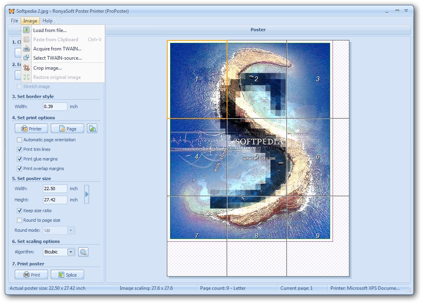The height and width of the screenshot is (303, 422).
Task: Click the Poster panel header
Action: click(258, 30)
